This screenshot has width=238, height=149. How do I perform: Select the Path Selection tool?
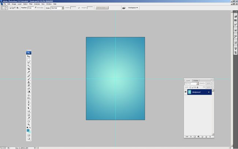(x=29, y=108)
